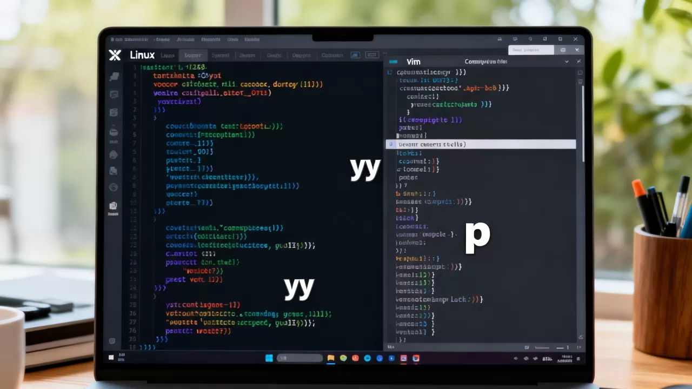Click the icon left of the Vim status slider
692x389 pixels.
coord(527,347)
